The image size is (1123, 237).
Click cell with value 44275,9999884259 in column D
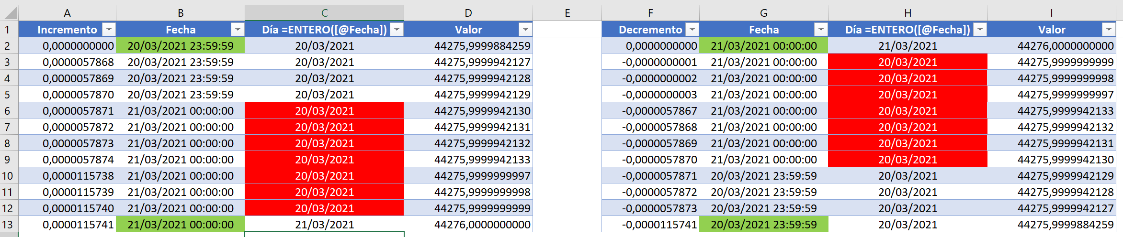click(468, 46)
